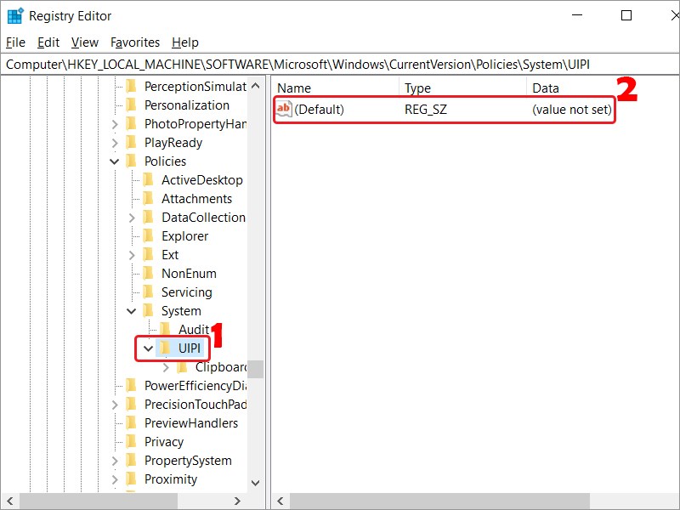Click the PropertySystem folder icon
The image size is (680, 510).
(132, 460)
